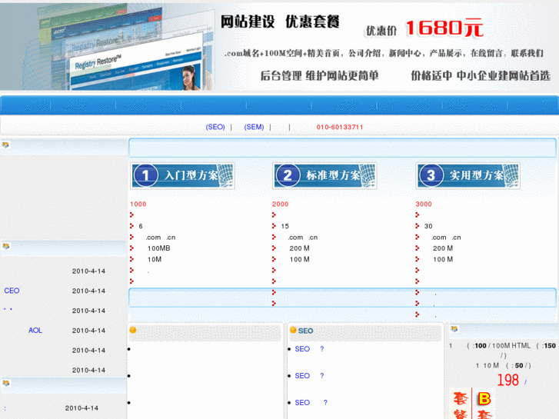Click the small icon above the 100M HTML pricing text
Viewport: 559px width, 419px height.
tap(454, 329)
